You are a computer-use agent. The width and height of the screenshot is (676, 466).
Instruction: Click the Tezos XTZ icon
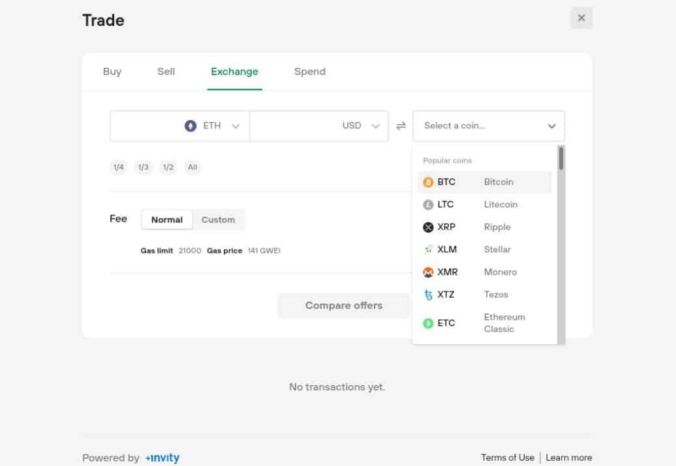pyautogui.click(x=429, y=294)
